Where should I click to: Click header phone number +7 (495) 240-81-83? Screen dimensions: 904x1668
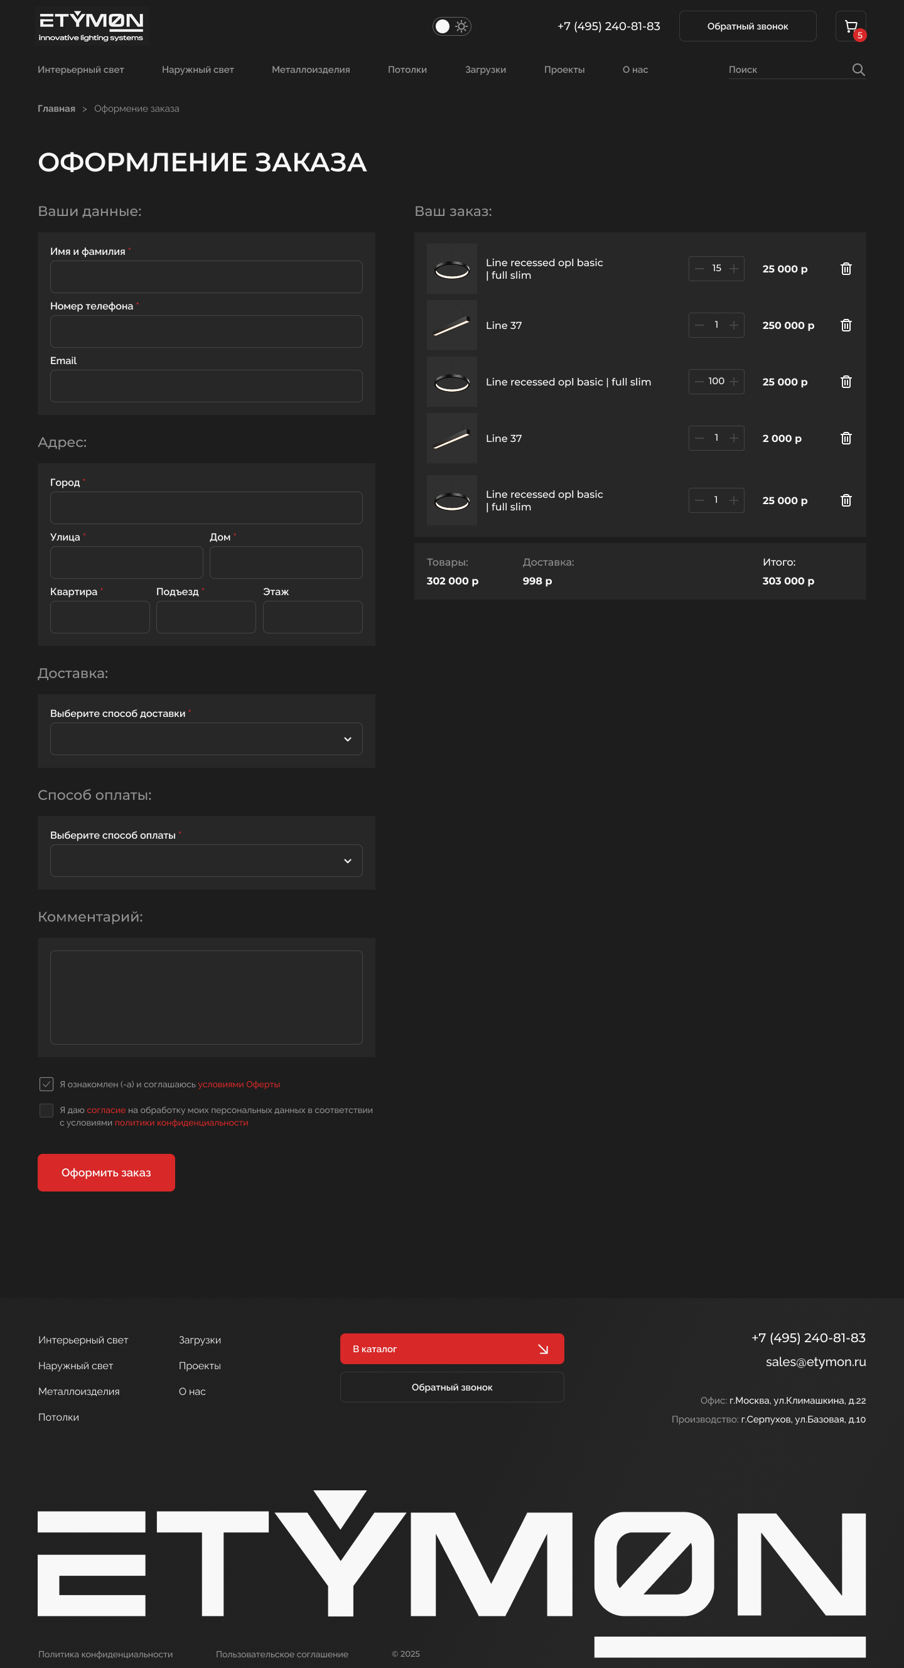coord(609,26)
